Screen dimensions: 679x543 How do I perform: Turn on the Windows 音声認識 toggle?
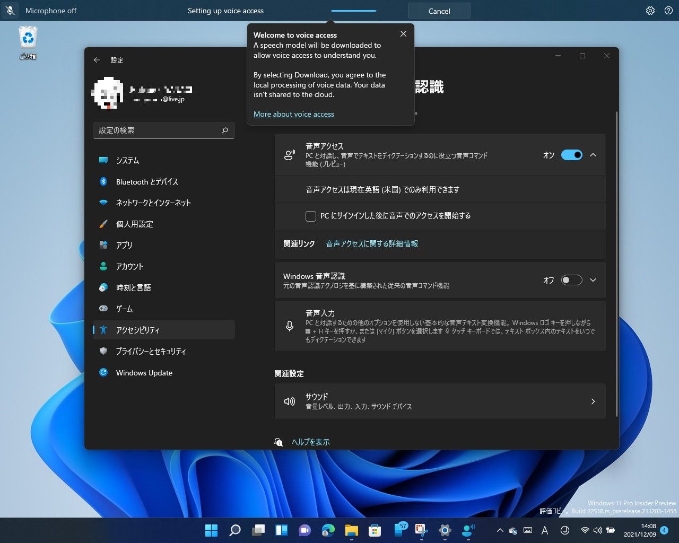[x=571, y=280]
